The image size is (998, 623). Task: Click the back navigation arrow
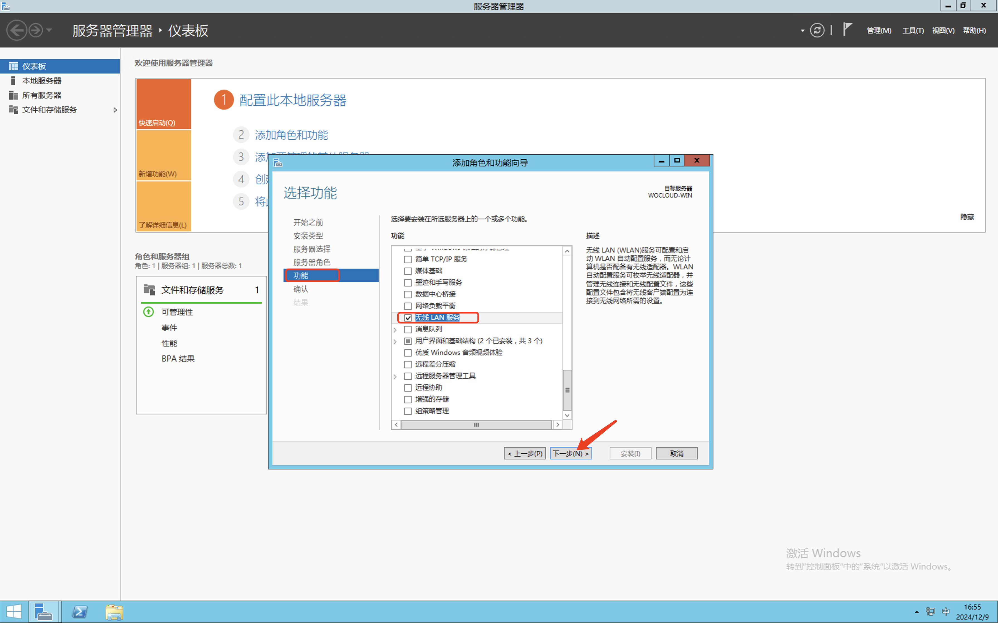17,30
